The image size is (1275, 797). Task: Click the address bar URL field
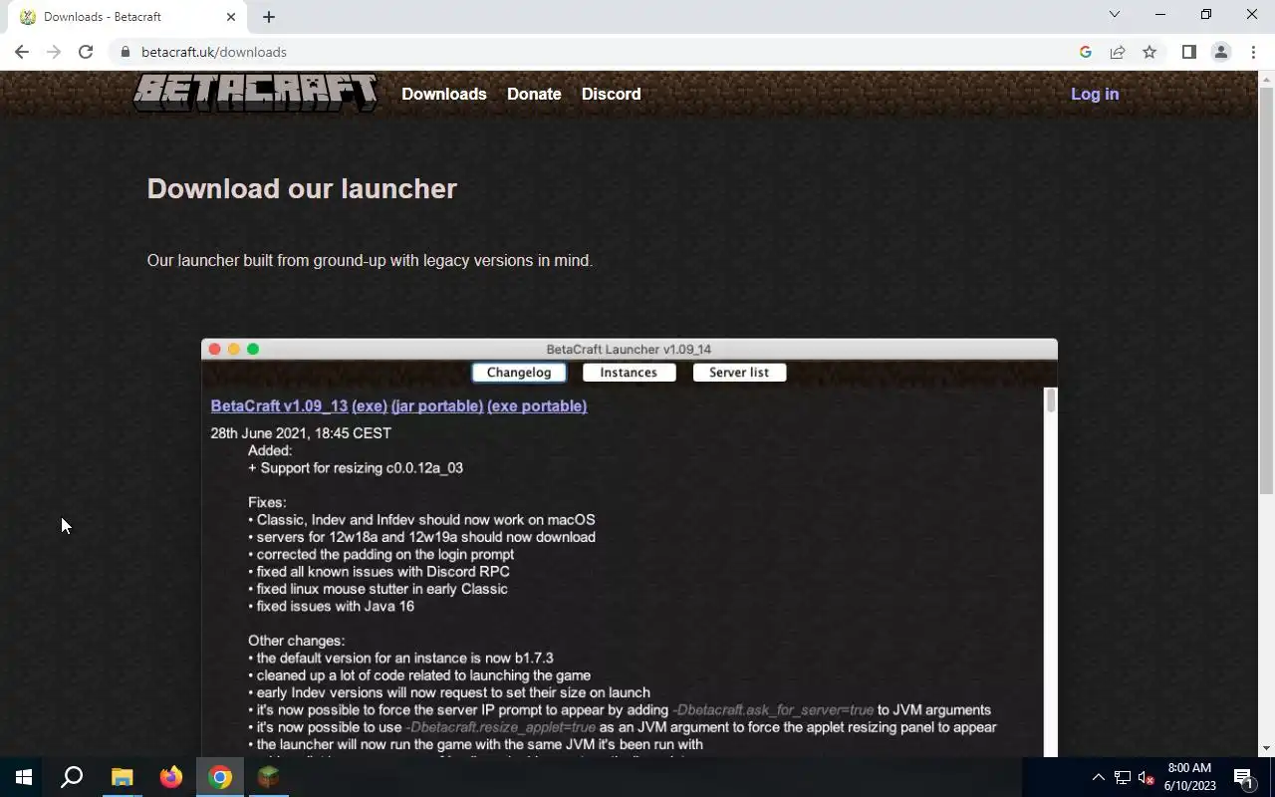click(598, 52)
